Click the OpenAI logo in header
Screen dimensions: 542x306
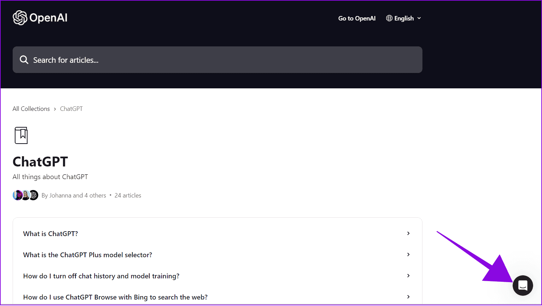[x=40, y=18]
